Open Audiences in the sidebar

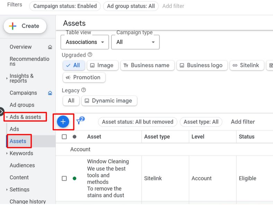point(22,165)
